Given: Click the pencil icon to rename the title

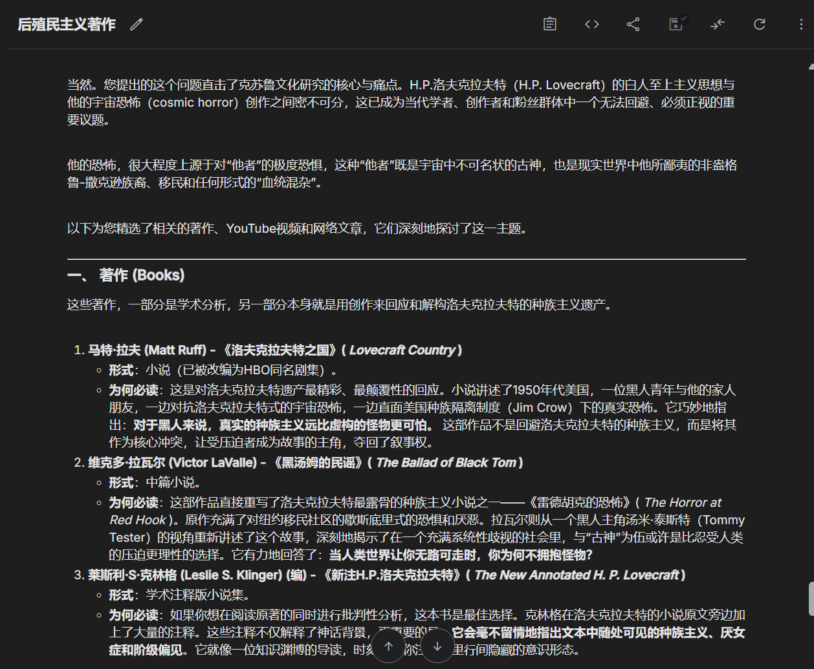Looking at the screenshot, I should pos(136,25).
